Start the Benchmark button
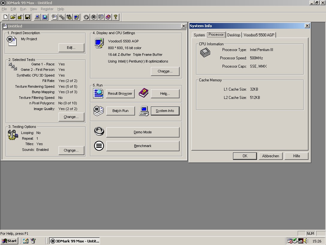The image size is (326, 245). click(x=143, y=146)
